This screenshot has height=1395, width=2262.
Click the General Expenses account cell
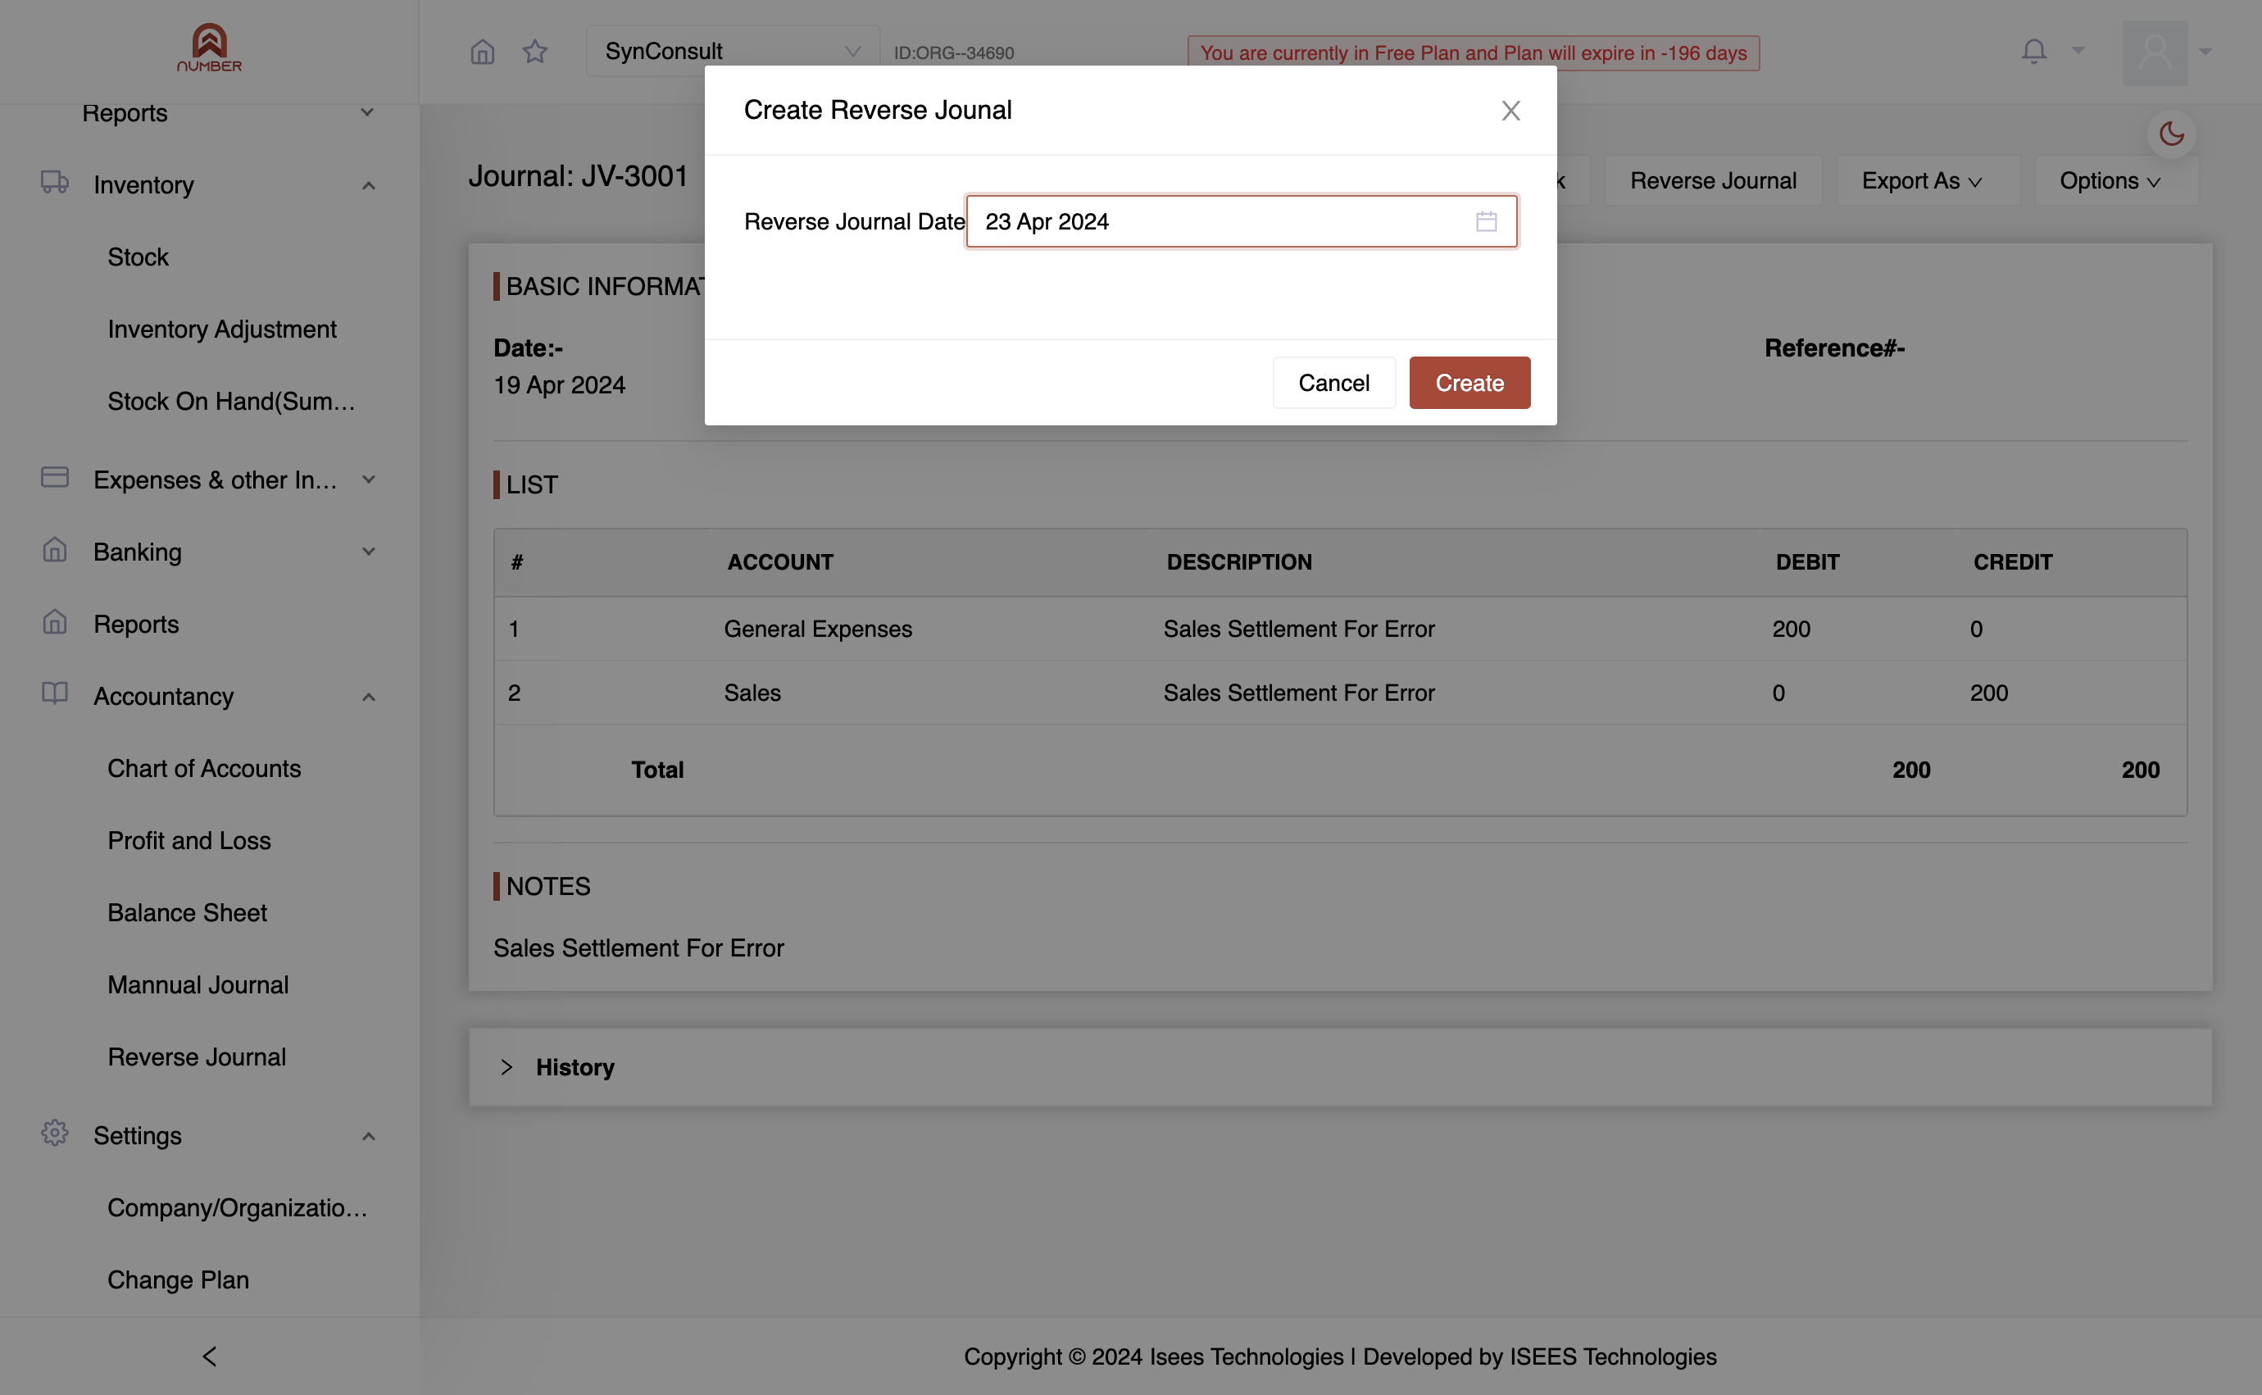[x=817, y=629]
